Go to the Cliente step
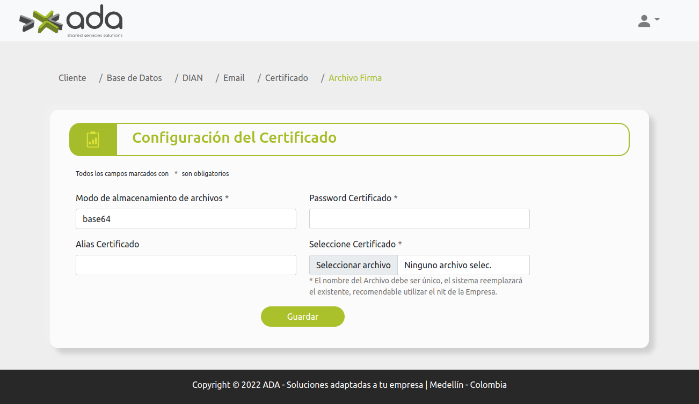The image size is (699, 404). click(x=72, y=78)
